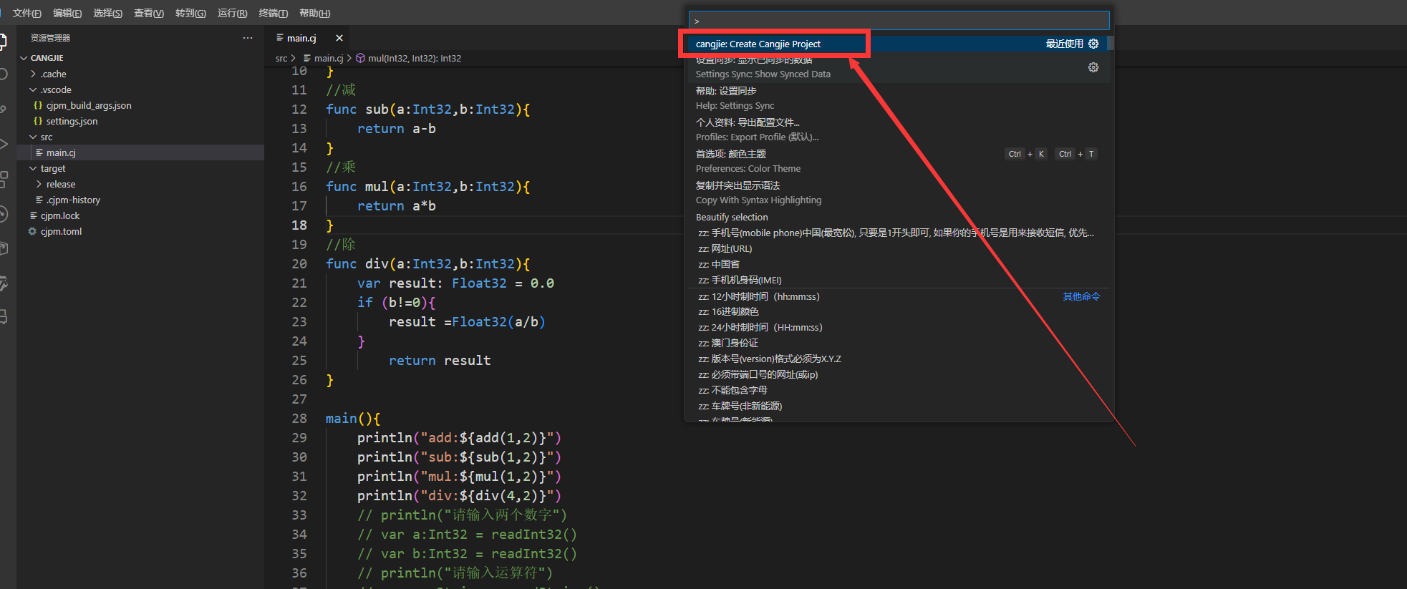Open 文件(F) menu
The image size is (1407, 589).
27,13
